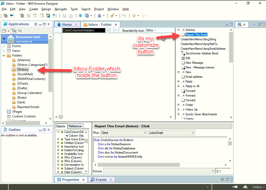Click the Preview in Notes icon
The height and width of the screenshot is (190, 266).
(80, 16)
